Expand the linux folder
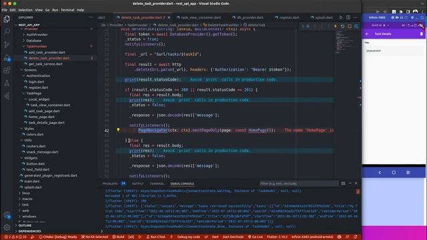The image size is (427, 240). [25, 193]
